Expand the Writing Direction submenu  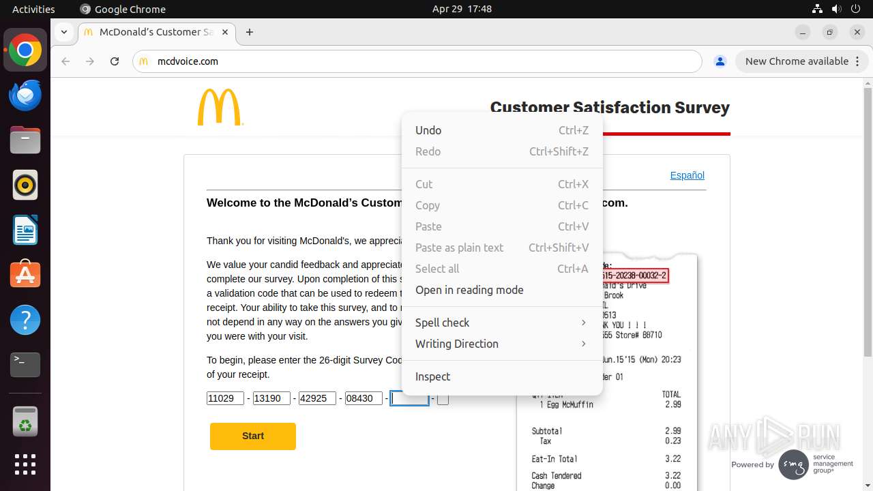tap(502, 344)
